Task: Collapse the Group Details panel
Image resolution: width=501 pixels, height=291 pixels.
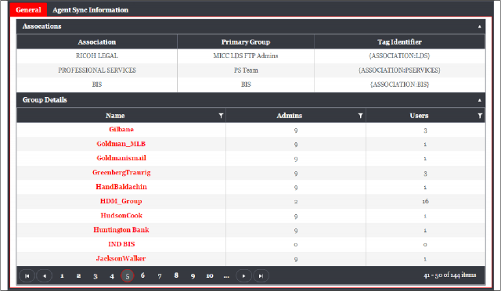Action: click(480, 100)
